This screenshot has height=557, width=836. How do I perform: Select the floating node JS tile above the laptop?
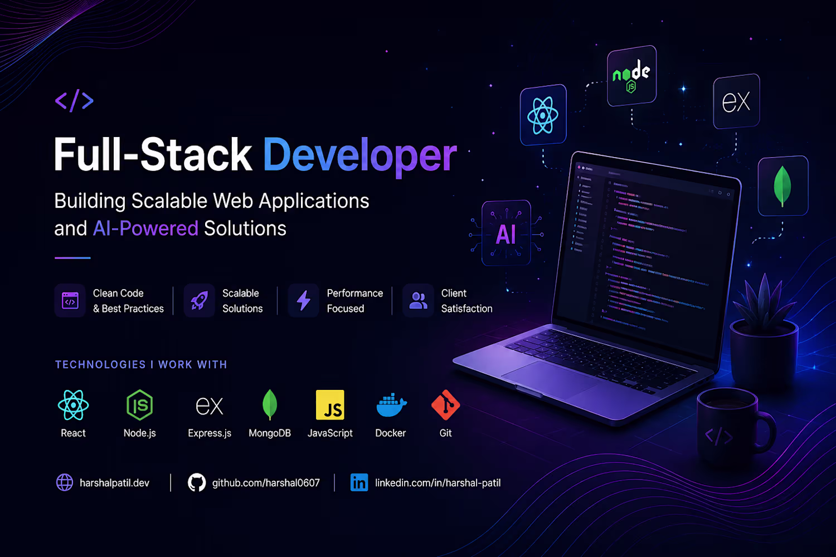click(x=631, y=76)
